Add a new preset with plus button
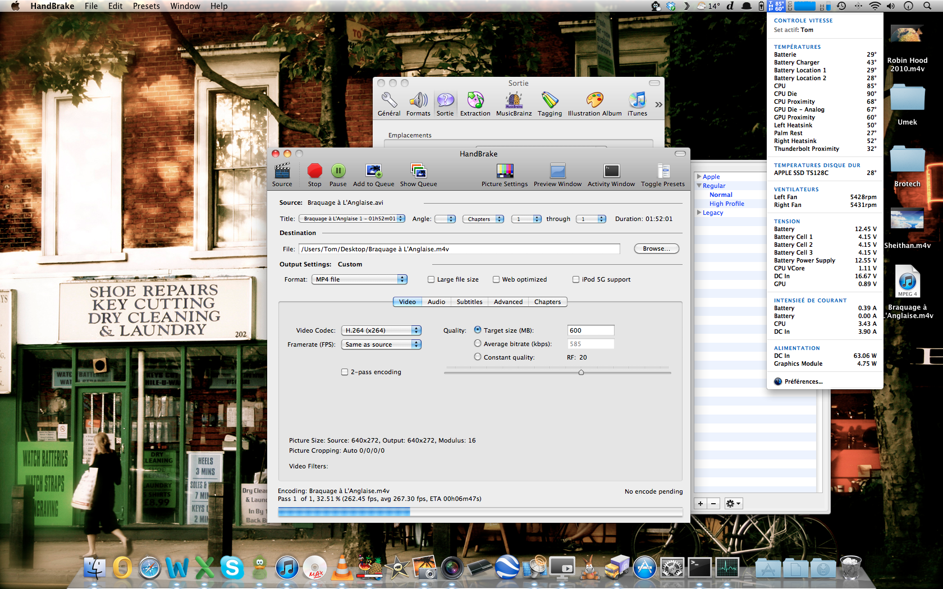This screenshot has width=943, height=589. point(701,504)
